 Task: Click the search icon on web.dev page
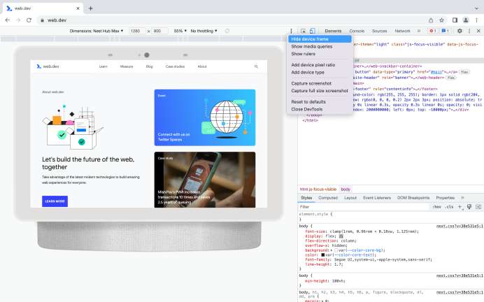coord(256,66)
